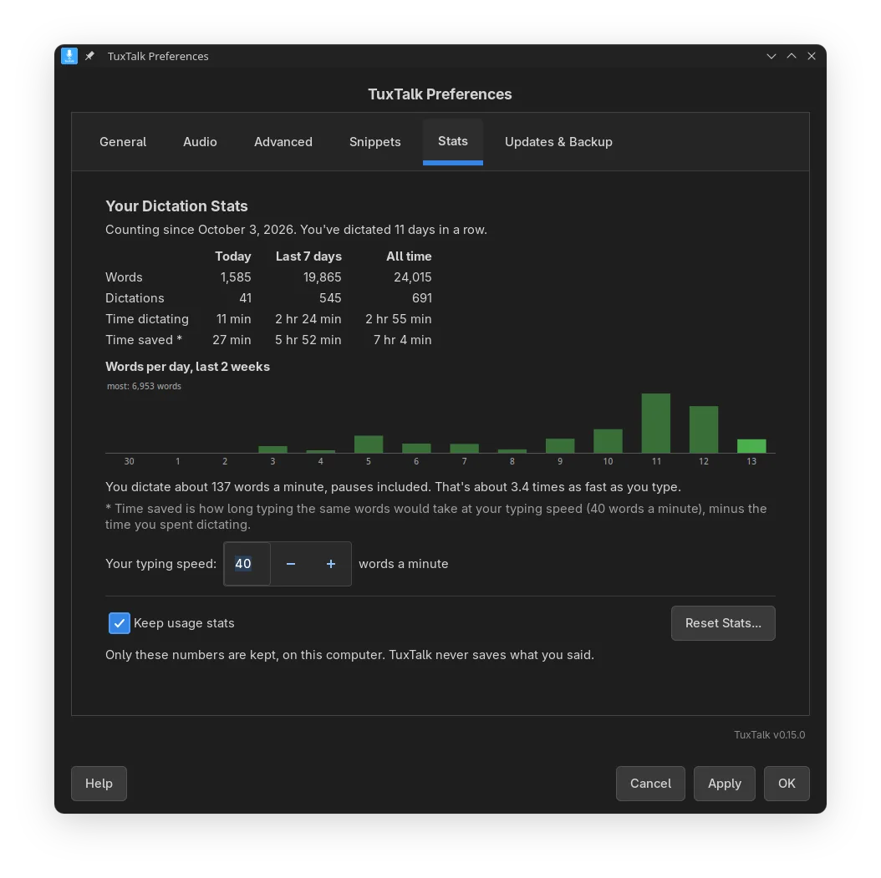Click the chart bar for day 9
Image resolution: width=881 pixels, height=878 pixels.
(560, 446)
